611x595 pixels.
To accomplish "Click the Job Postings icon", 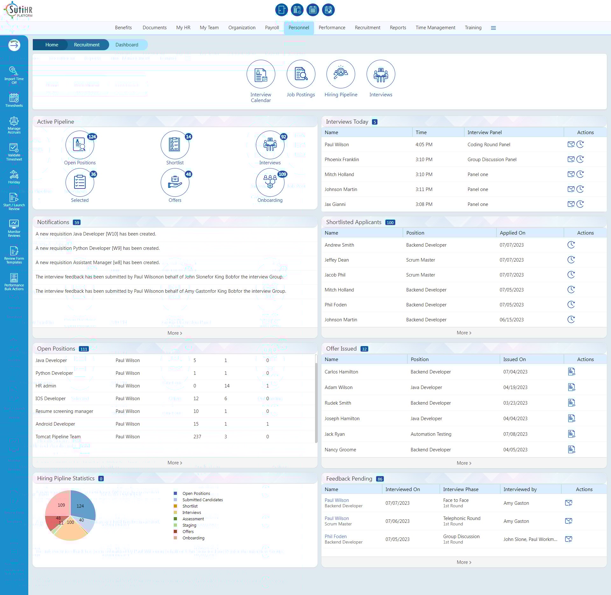I will click(301, 74).
